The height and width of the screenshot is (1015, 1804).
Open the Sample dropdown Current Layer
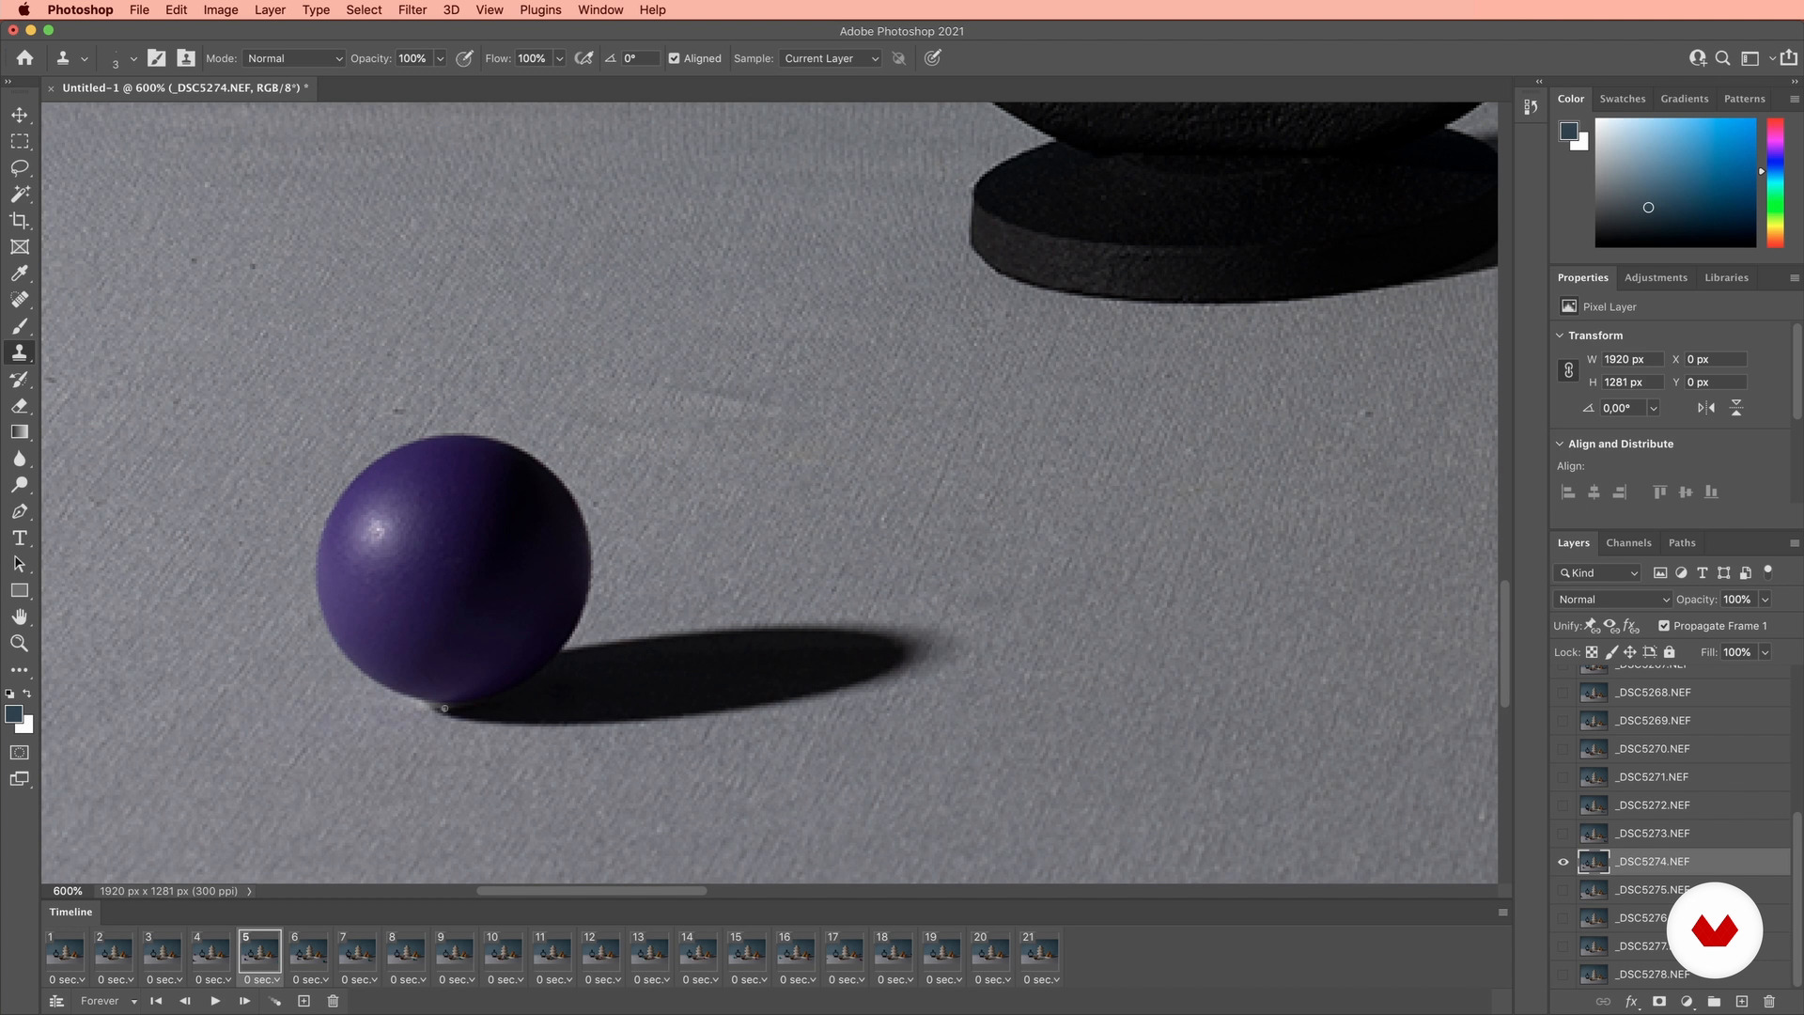point(831,58)
